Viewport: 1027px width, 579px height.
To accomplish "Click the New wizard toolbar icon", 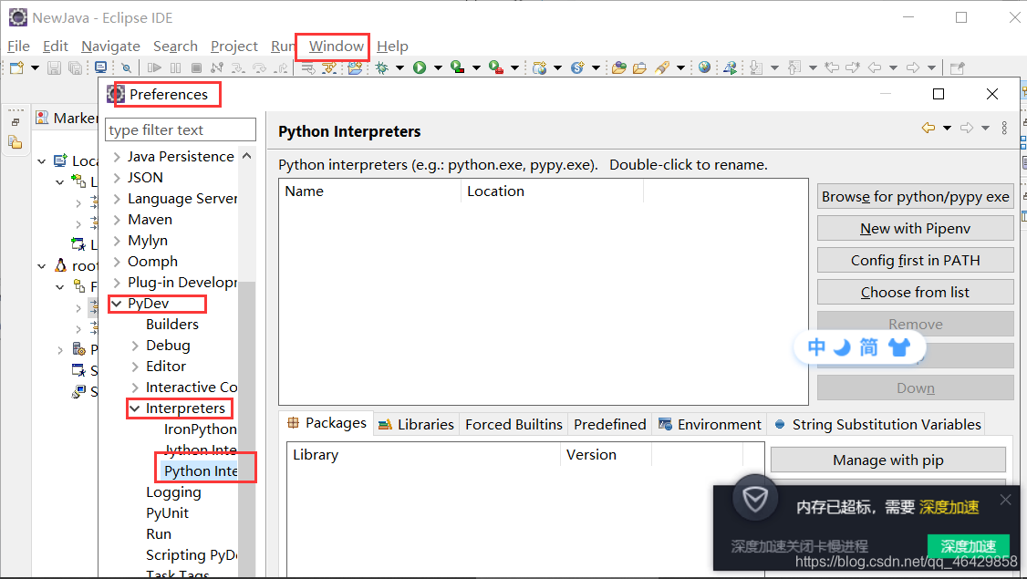I will click(x=16, y=67).
